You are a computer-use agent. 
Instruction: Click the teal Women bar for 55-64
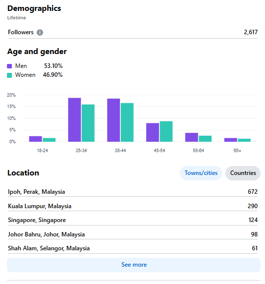pyautogui.click(x=205, y=139)
